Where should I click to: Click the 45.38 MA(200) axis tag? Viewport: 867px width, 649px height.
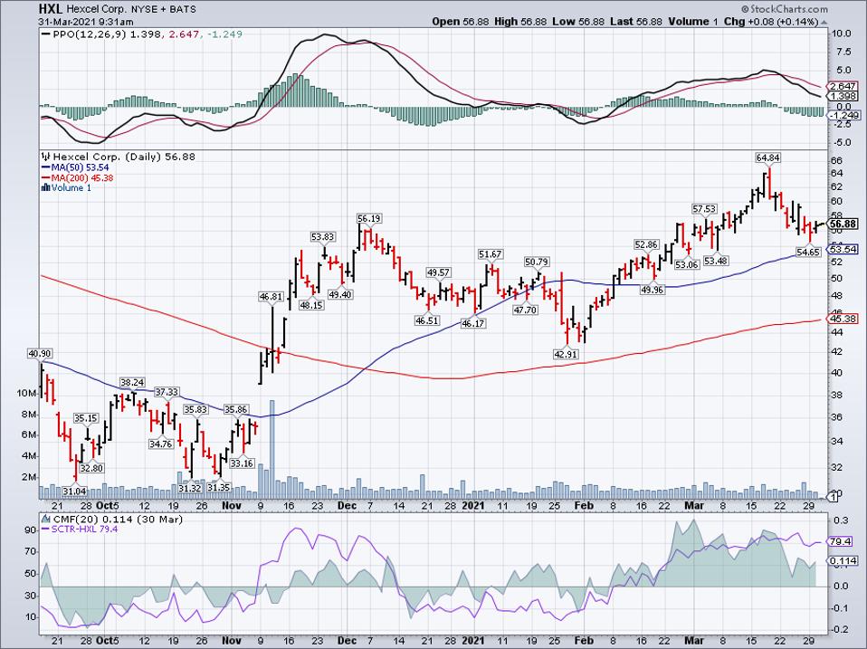(x=843, y=319)
